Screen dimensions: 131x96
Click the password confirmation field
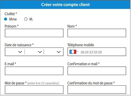97,90
